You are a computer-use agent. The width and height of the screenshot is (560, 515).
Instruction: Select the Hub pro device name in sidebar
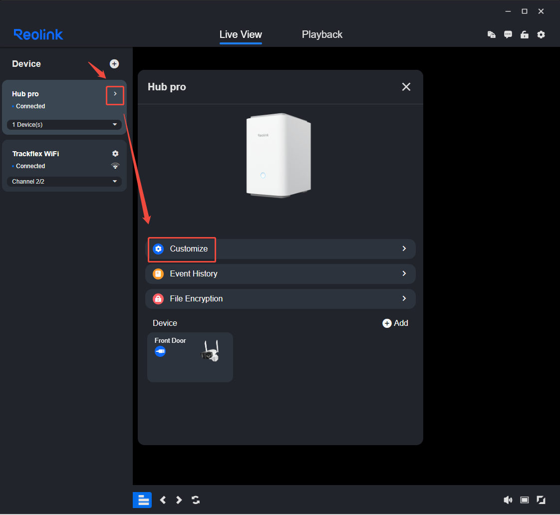coord(25,94)
